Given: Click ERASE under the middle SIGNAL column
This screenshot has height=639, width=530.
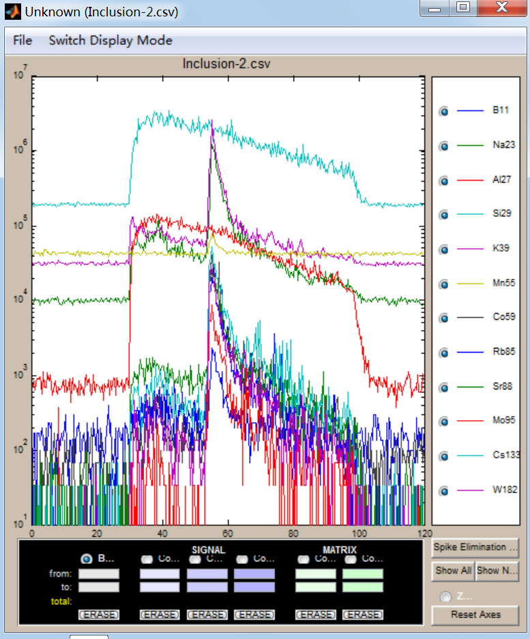Looking at the screenshot, I should click(x=207, y=614).
